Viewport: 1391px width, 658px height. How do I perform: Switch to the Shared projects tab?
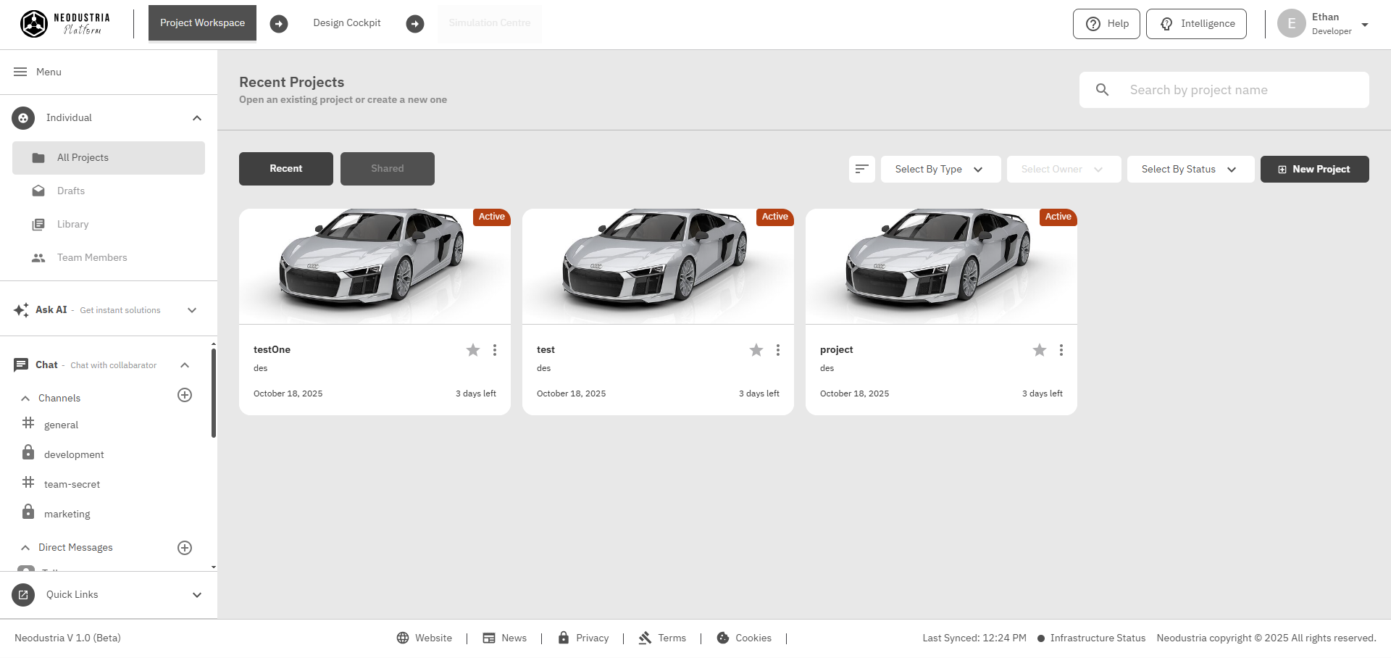pos(387,168)
